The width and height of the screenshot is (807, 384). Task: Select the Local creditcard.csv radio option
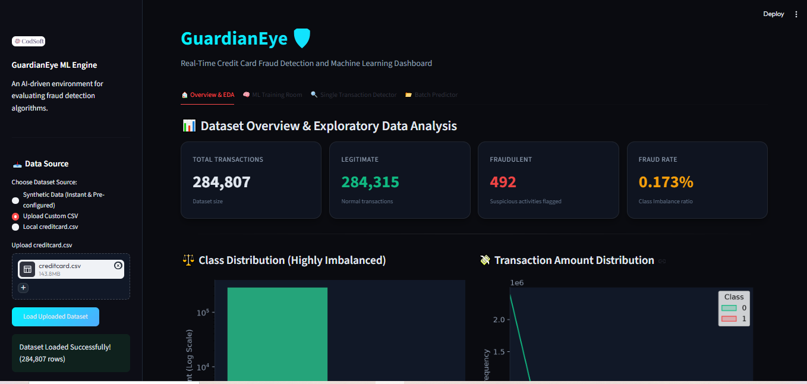15,227
